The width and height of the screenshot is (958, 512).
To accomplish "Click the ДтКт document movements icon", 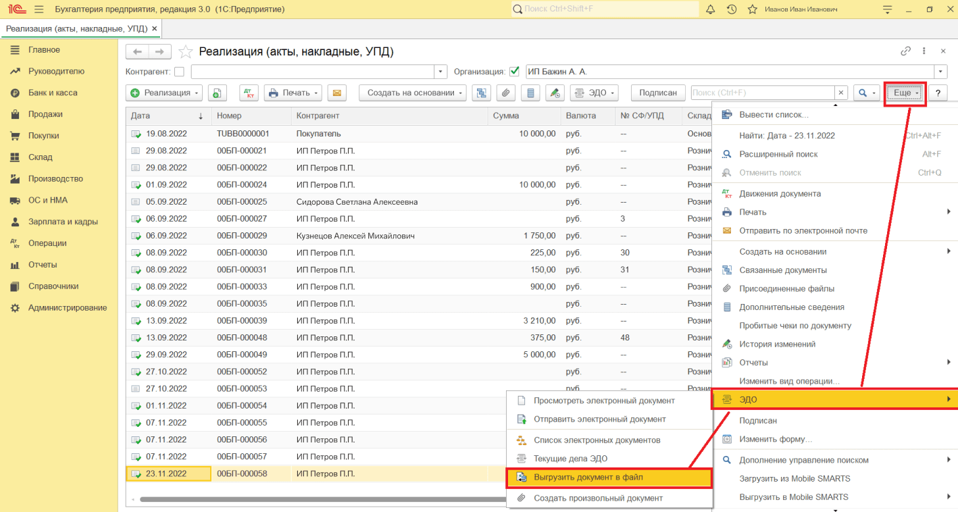I will [x=249, y=93].
